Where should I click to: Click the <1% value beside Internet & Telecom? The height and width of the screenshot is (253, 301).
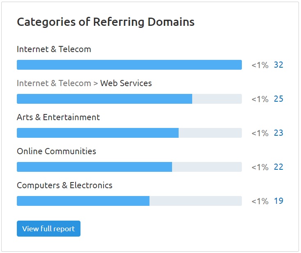(260, 65)
